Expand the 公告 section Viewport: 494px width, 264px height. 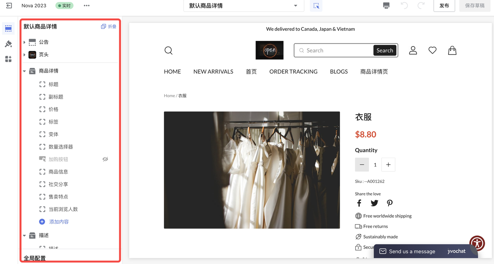tap(24, 42)
